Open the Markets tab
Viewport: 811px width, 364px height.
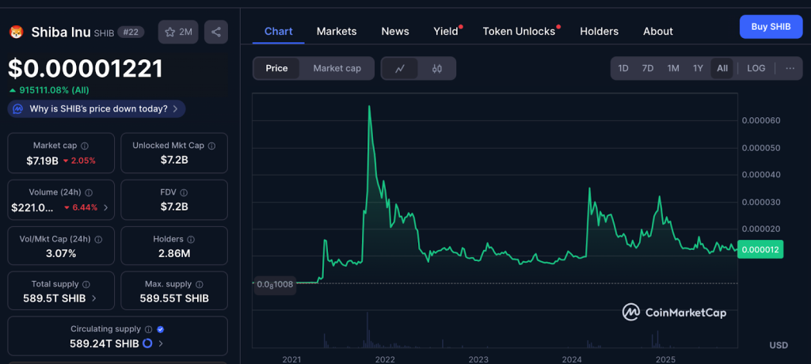(337, 32)
